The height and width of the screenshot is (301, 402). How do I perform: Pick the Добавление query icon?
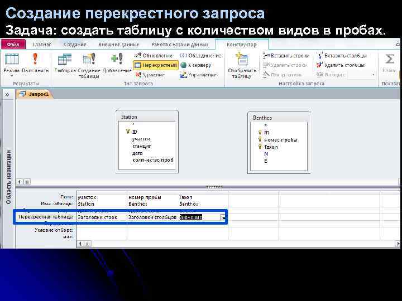(117, 59)
